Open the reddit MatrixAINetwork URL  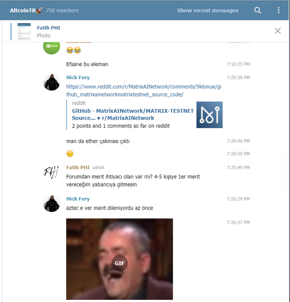144,91
